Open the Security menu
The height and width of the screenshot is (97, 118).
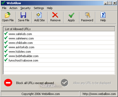pos(26,8)
